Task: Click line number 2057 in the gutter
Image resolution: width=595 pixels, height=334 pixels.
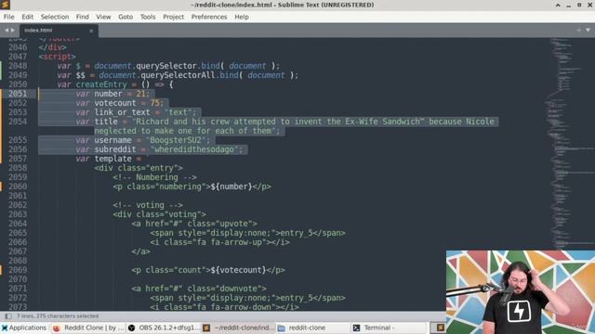Action: 18,159
